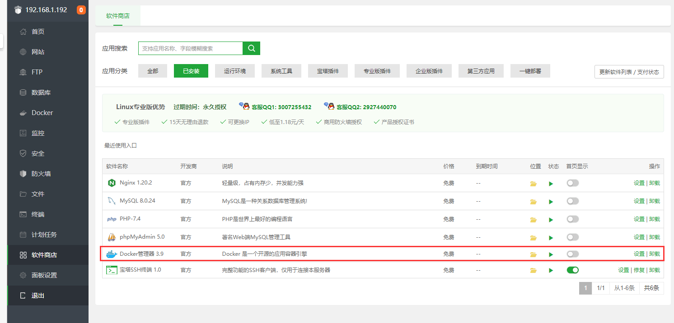Screen dimensions: 674x323
Task: Select the 宝塔插件 category filter
Action: coord(328,71)
